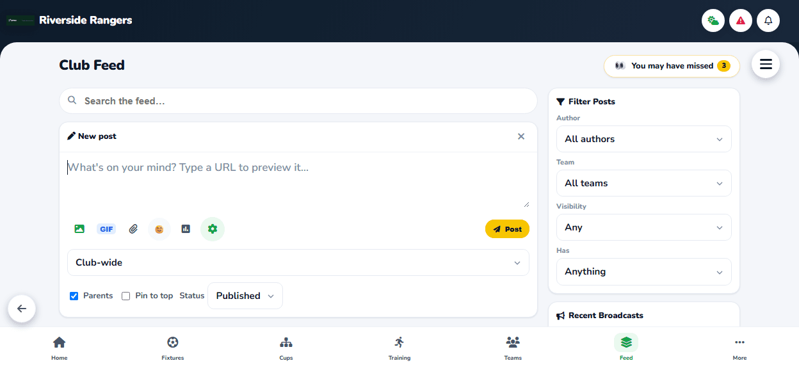The image size is (799, 370).
Task: Click the Recent Broadcasts heading
Action: pyautogui.click(x=600, y=316)
